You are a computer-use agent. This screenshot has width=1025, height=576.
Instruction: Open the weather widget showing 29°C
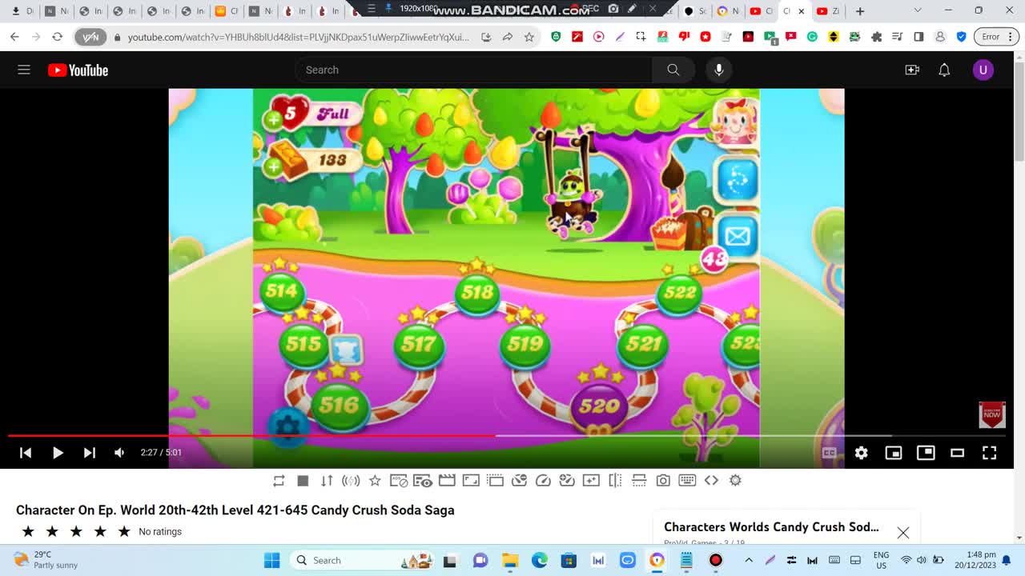[46, 560]
